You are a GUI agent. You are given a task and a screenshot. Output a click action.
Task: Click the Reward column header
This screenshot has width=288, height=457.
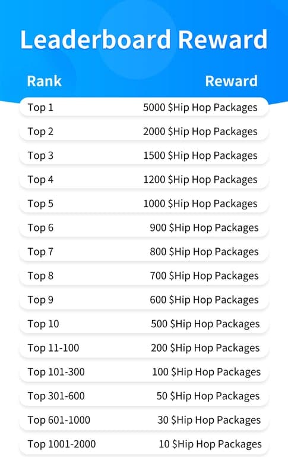(231, 81)
